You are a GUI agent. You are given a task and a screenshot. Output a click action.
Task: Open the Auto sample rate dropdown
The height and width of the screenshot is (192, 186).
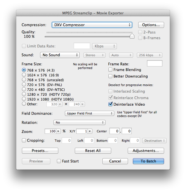click(x=121, y=55)
